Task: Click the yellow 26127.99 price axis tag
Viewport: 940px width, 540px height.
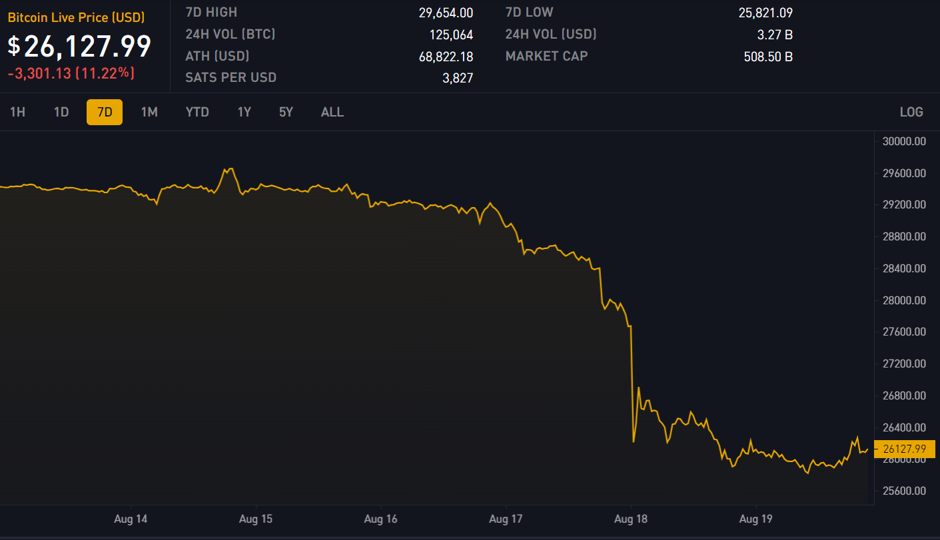Action: tap(904, 449)
